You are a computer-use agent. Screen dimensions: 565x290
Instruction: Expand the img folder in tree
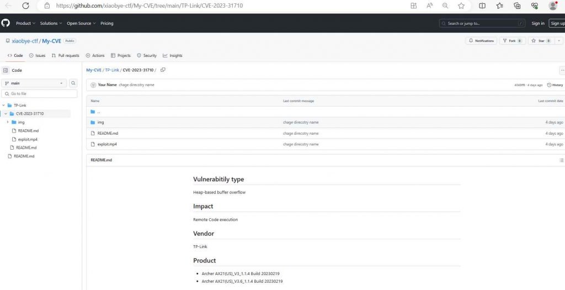(x=8, y=122)
